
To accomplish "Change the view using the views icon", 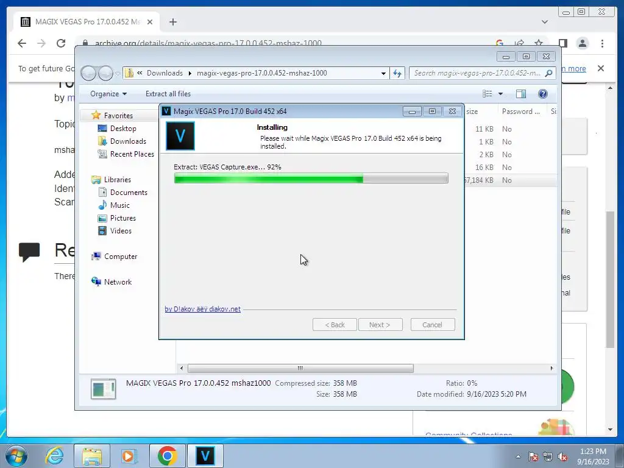I will click(x=487, y=94).
